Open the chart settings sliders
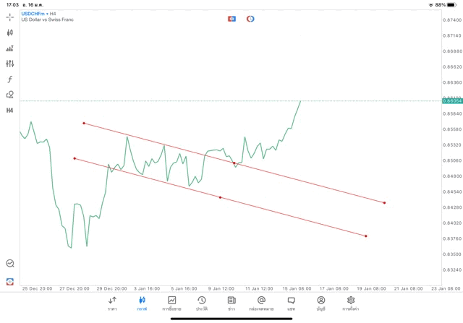The height and width of the screenshot is (323, 463). pos(10,64)
